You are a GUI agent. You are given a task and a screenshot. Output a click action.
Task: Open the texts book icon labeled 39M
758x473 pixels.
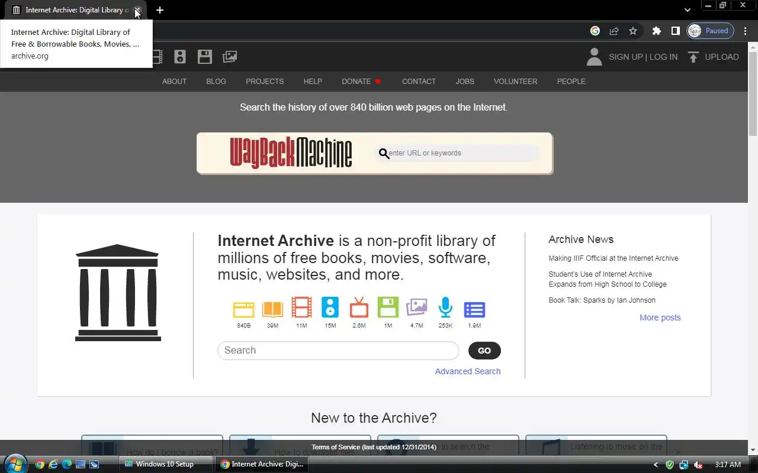[x=272, y=309]
